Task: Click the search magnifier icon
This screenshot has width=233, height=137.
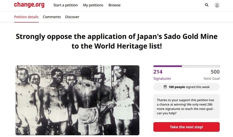Action: (x=206, y=5)
